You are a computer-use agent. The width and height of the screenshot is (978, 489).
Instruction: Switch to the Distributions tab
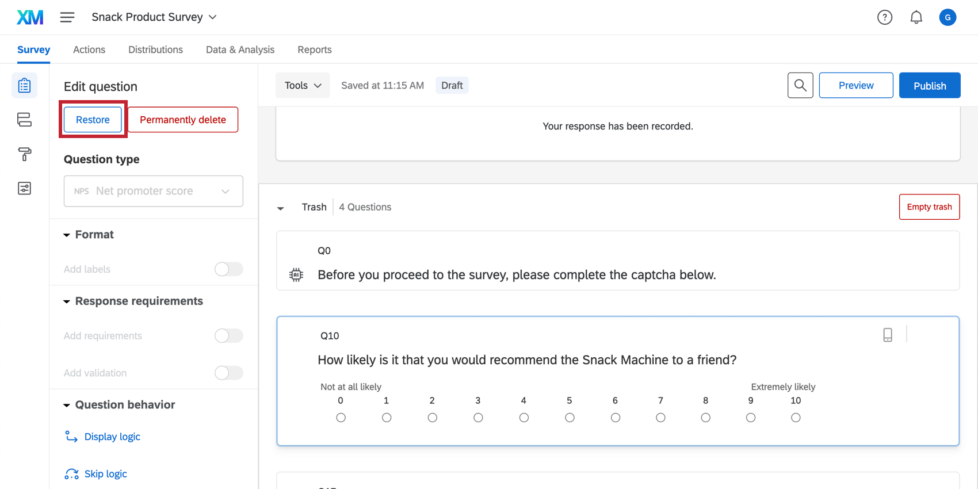click(x=155, y=49)
